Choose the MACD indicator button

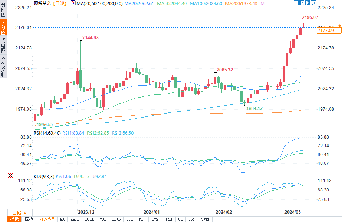75,219
